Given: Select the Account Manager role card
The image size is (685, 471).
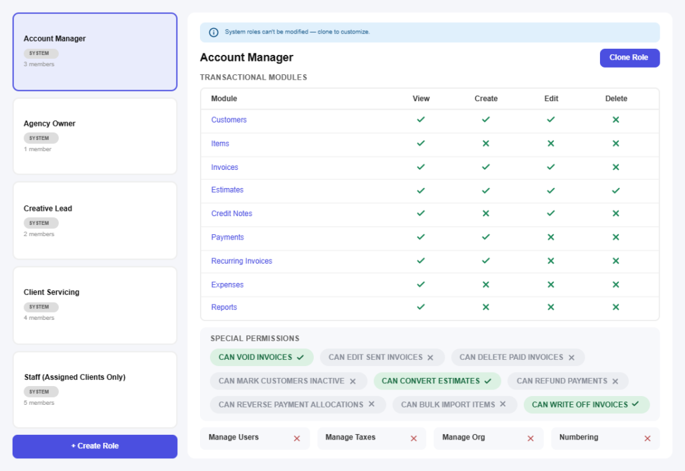Looking at the screenshot, I should (x=95, y=52).
